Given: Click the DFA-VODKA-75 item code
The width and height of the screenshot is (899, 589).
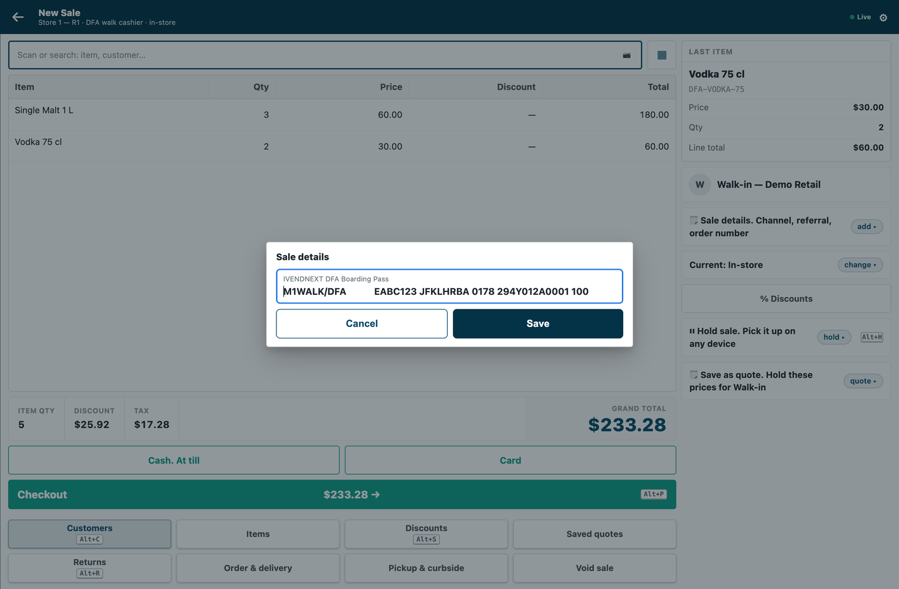Looking at the screenshot, I should pos(716,89).
